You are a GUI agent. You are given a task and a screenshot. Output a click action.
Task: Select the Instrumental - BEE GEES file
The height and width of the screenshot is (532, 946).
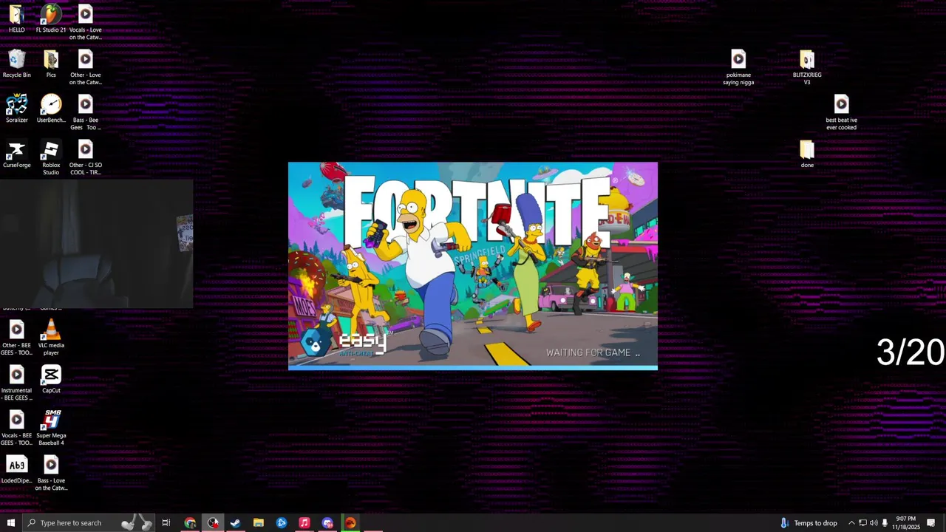(x=16, y=384)
